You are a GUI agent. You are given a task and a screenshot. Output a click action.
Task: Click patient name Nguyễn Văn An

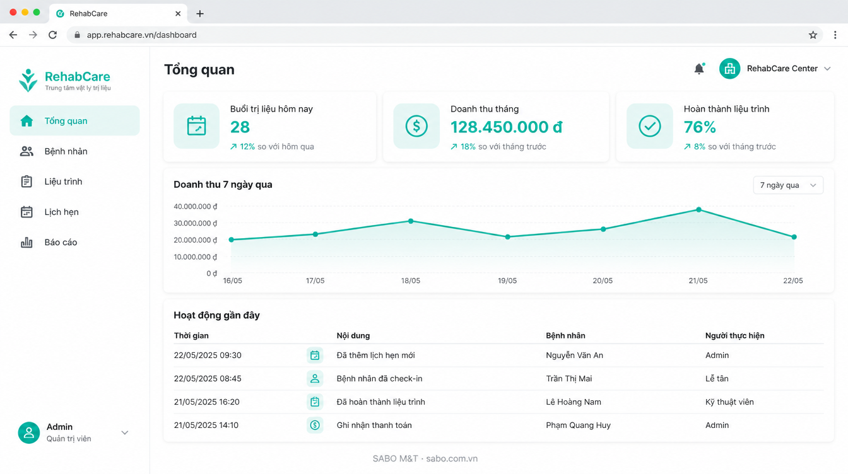click(x=574, y=355)
